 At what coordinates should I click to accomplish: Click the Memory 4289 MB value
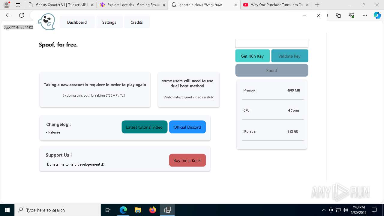[x=293, y=90]
